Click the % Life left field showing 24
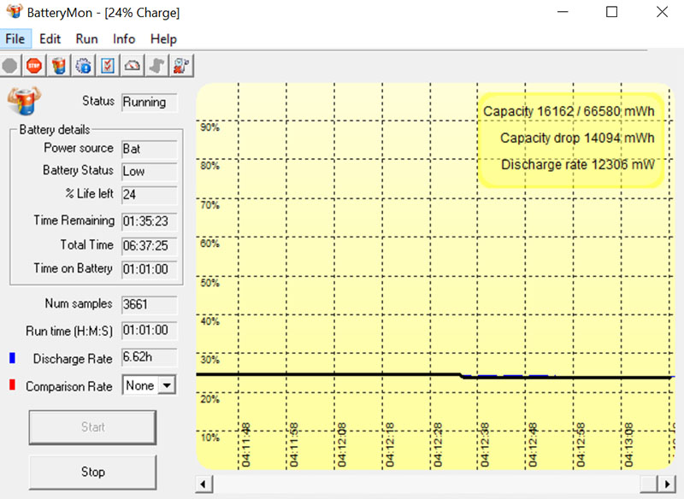Viewport: 684px width, 499px height. 149,194
